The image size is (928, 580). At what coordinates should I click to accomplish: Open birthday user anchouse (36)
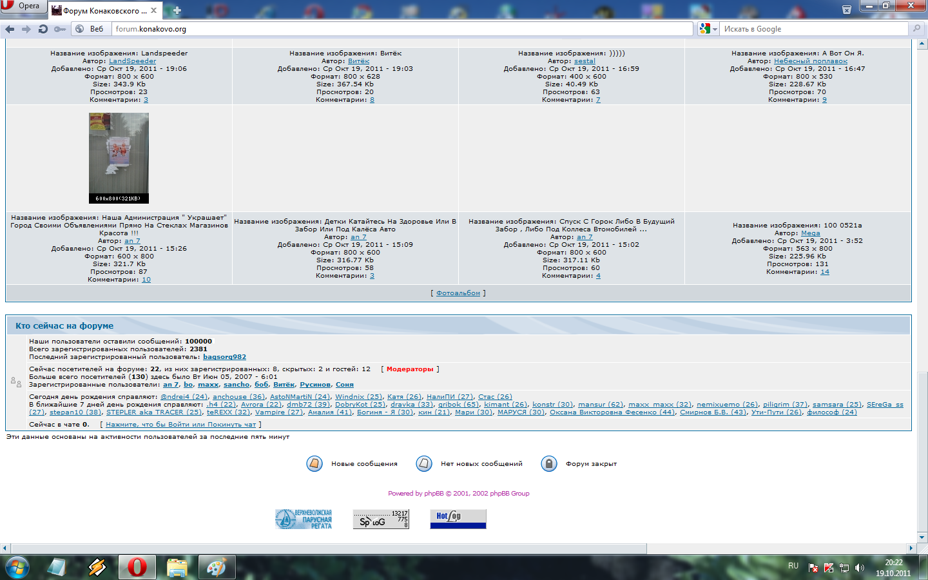238,397
